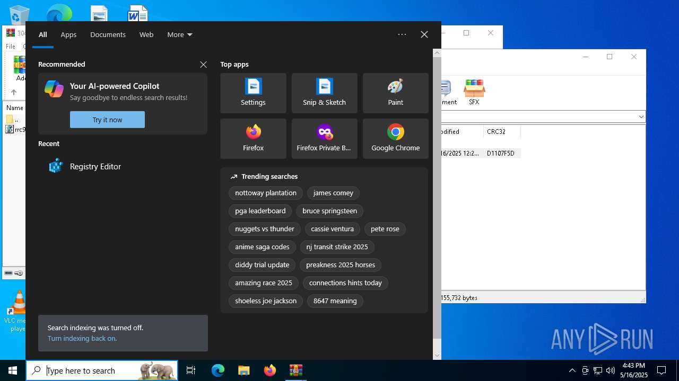Image resolution: width=679 pixels, height=381 pixels.
Task: Select the All search tab
Action: click(x=43, y=34)
